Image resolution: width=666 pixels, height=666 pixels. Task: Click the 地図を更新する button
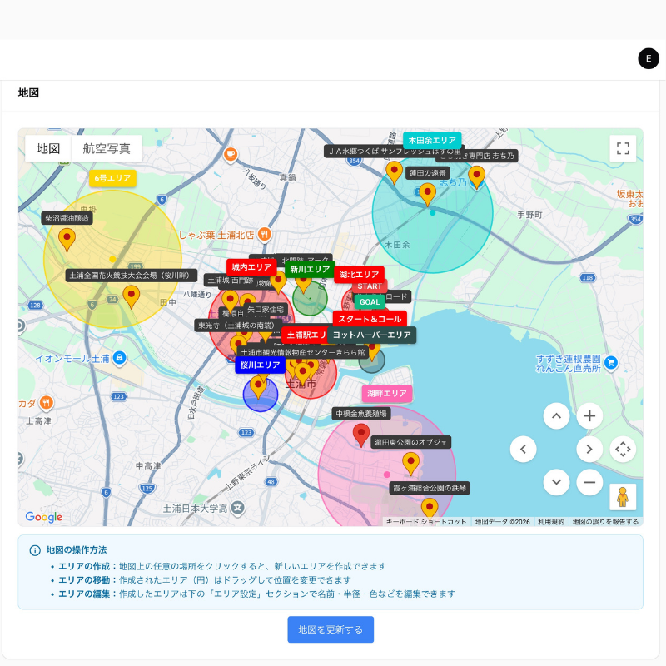pos(331,629)
